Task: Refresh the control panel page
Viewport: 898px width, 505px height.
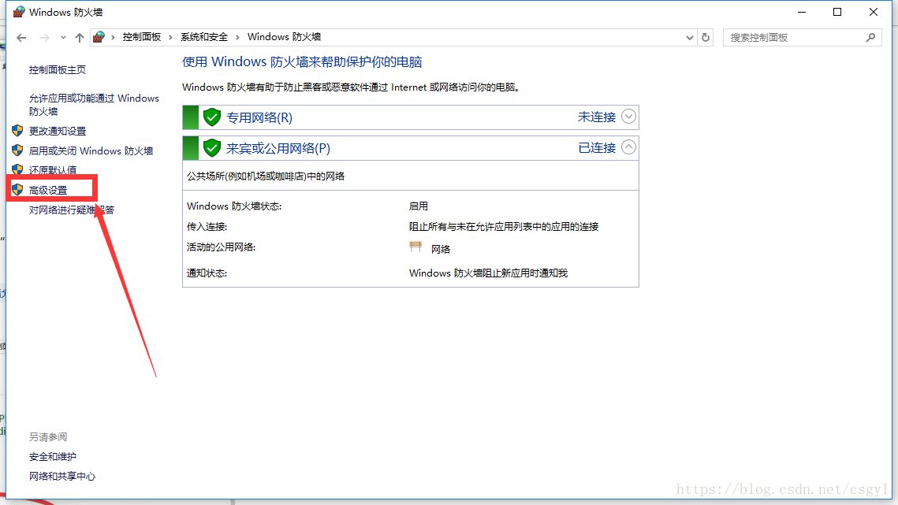Action: [706, 38]
